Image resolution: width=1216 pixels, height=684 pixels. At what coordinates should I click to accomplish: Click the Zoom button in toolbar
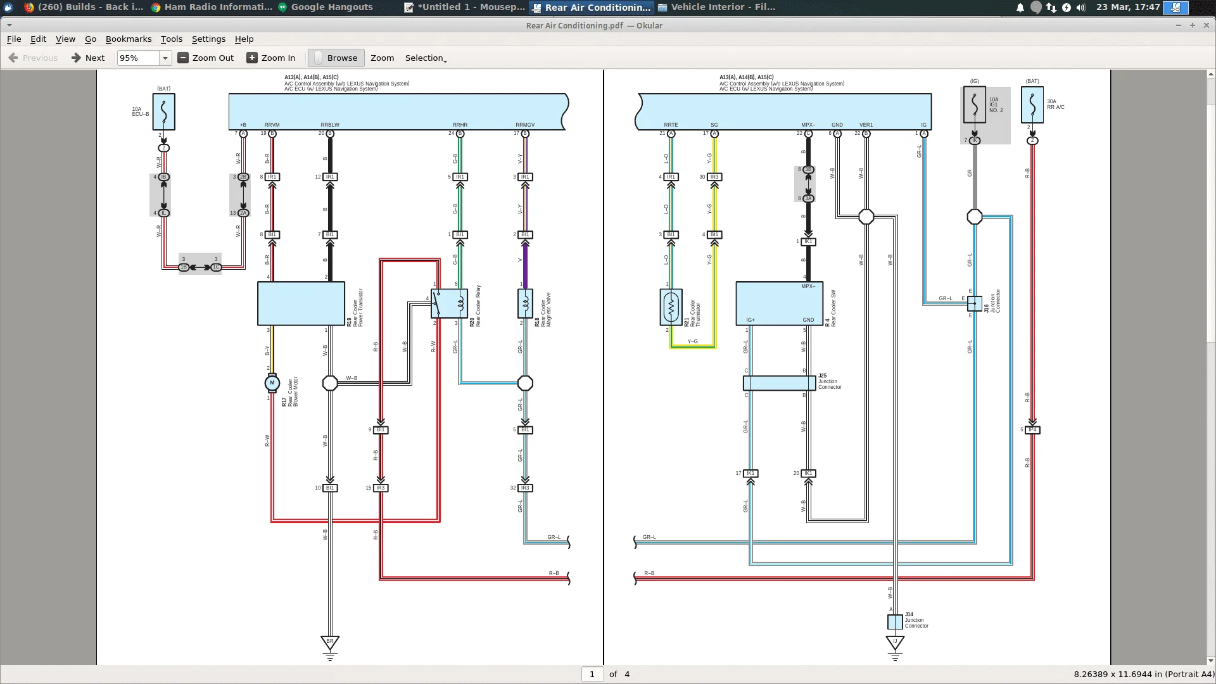[382, 58]
